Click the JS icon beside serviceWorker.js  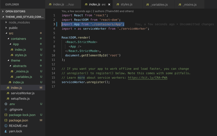pos(8,93)
